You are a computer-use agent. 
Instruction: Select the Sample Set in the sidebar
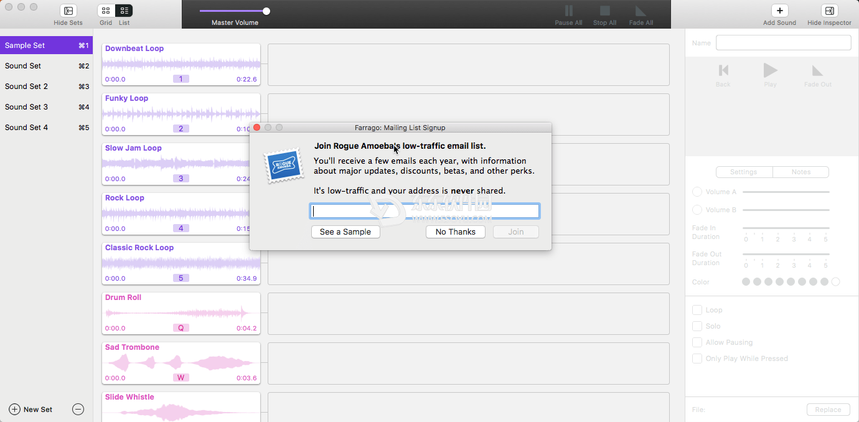coord(47,45)
